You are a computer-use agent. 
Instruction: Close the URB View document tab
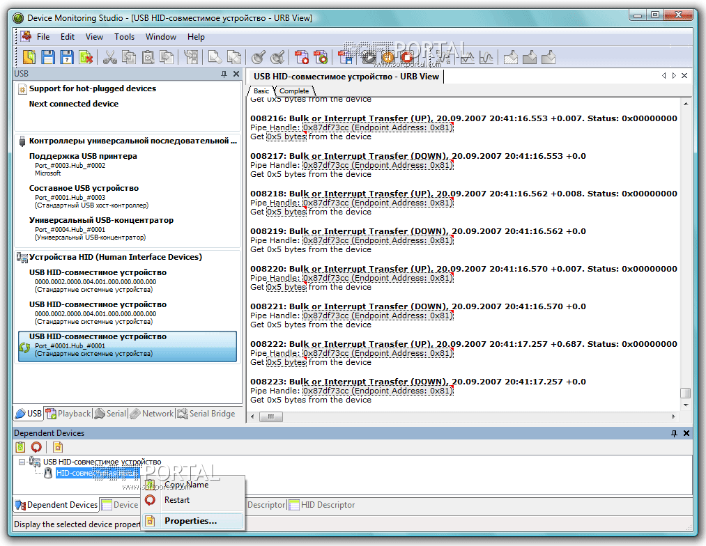[x=684, y=75]
